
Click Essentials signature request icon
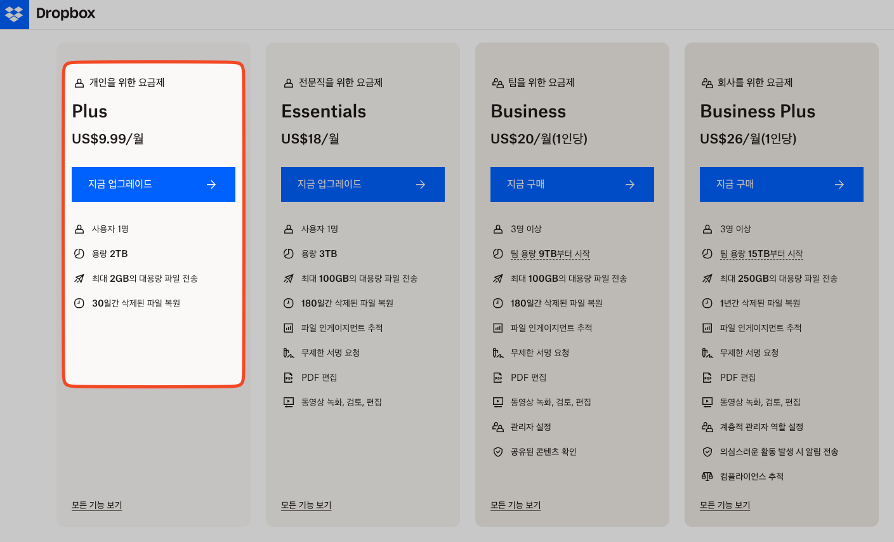click(x=289, y=353)
